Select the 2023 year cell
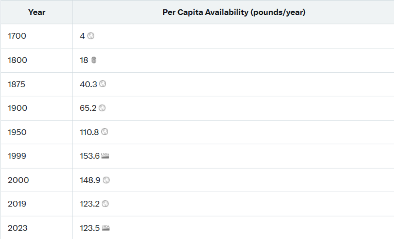The height and width of the screenshot is (239, 394). pos(37,228)
